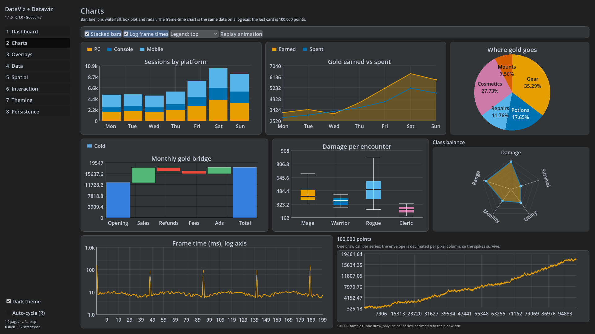Click the '19461.64' axis value

coord(352,254)
